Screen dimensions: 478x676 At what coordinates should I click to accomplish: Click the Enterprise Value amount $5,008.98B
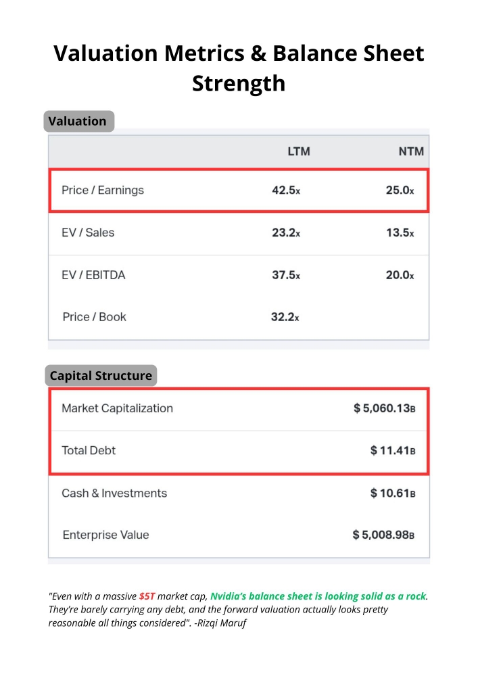[383, 535]
